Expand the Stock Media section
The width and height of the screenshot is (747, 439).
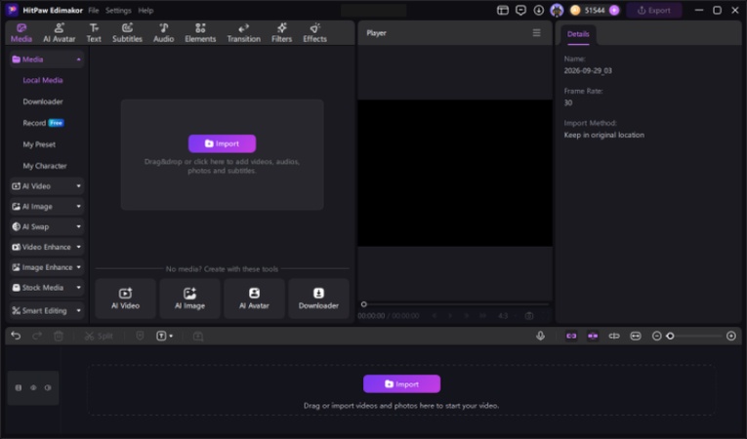(47, 288)
